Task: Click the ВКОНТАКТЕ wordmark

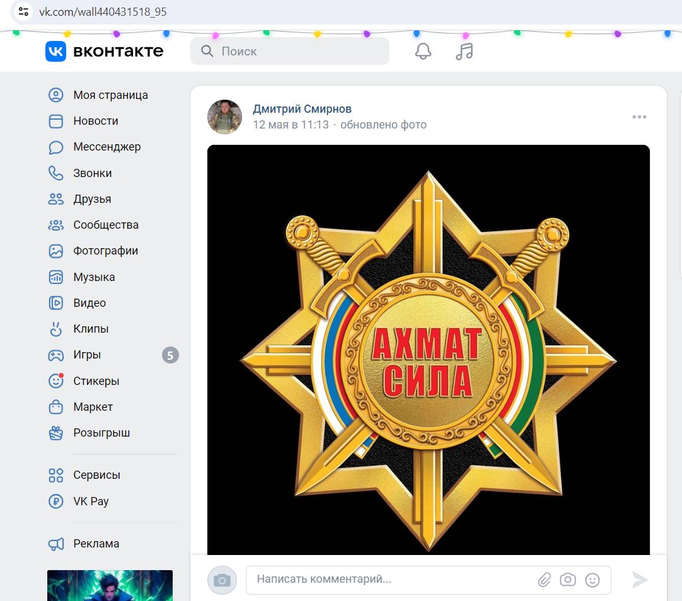Action: (x=118, y=51)
